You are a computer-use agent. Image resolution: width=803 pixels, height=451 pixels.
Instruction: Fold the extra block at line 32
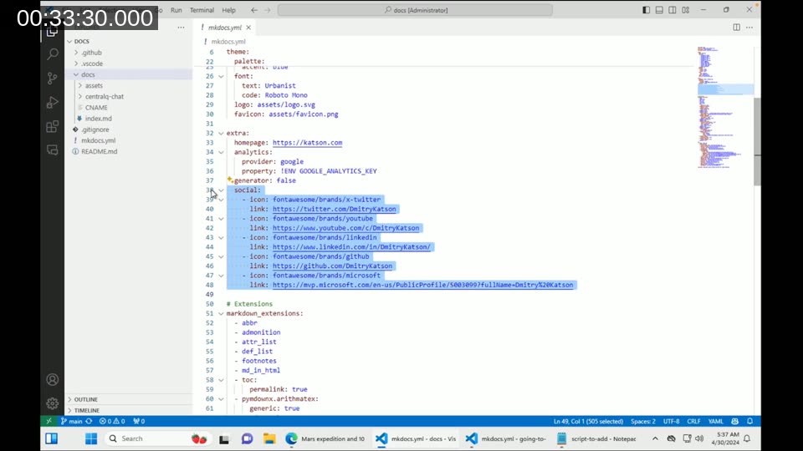coord(221,133)
